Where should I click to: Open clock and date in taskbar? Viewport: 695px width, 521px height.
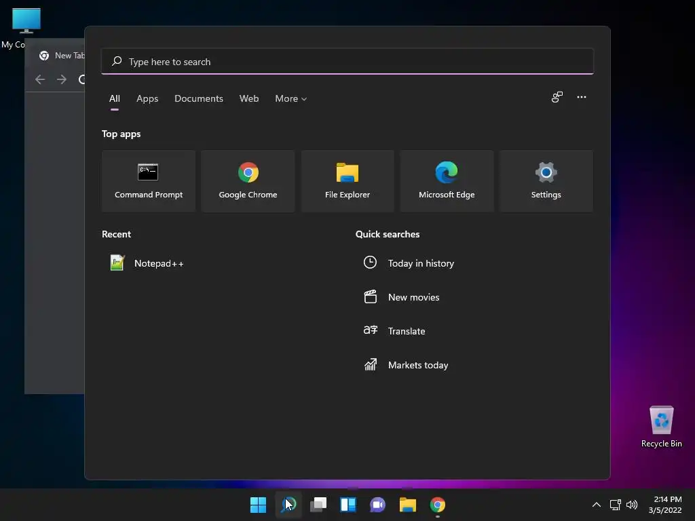pos(665,505)
